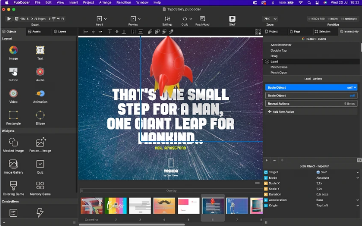This screenshot has height=226, width=362.
Task: Open the Shelf from the toolbar
Action: (232, 19)
